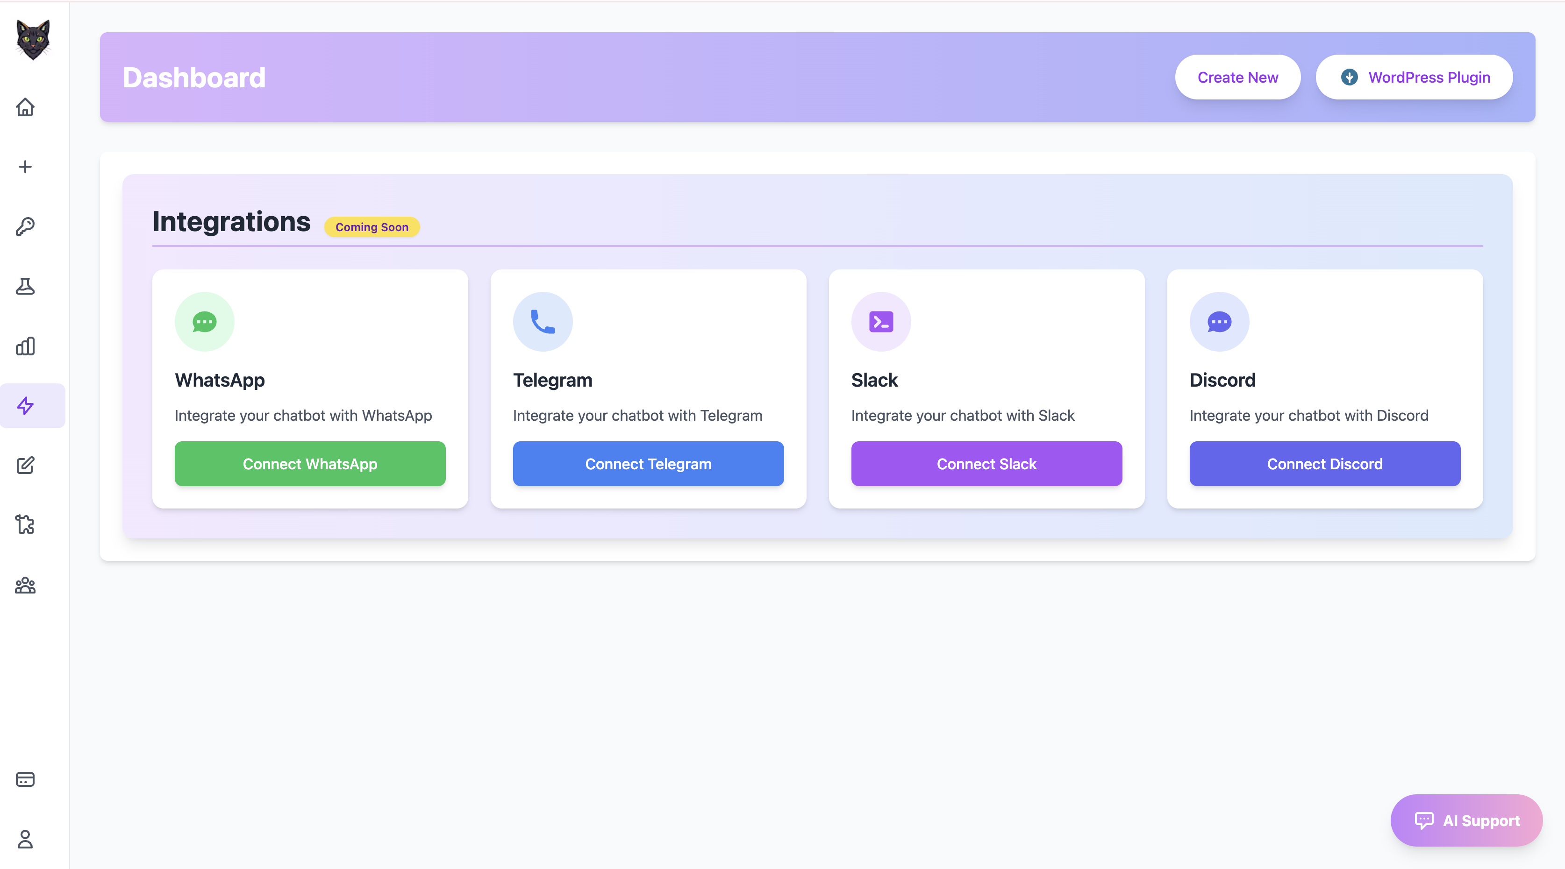
Task: Open the bar chart analytics icon
Action: (x=25, y=346)
